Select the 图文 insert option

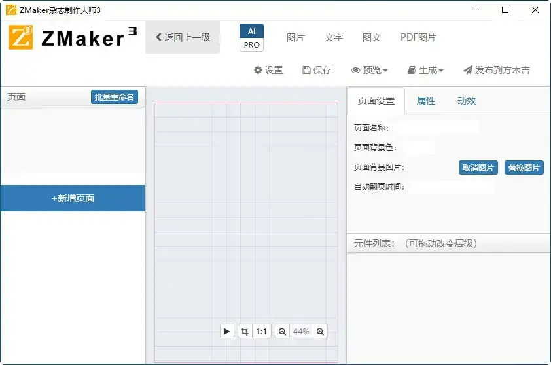(372, 37)
